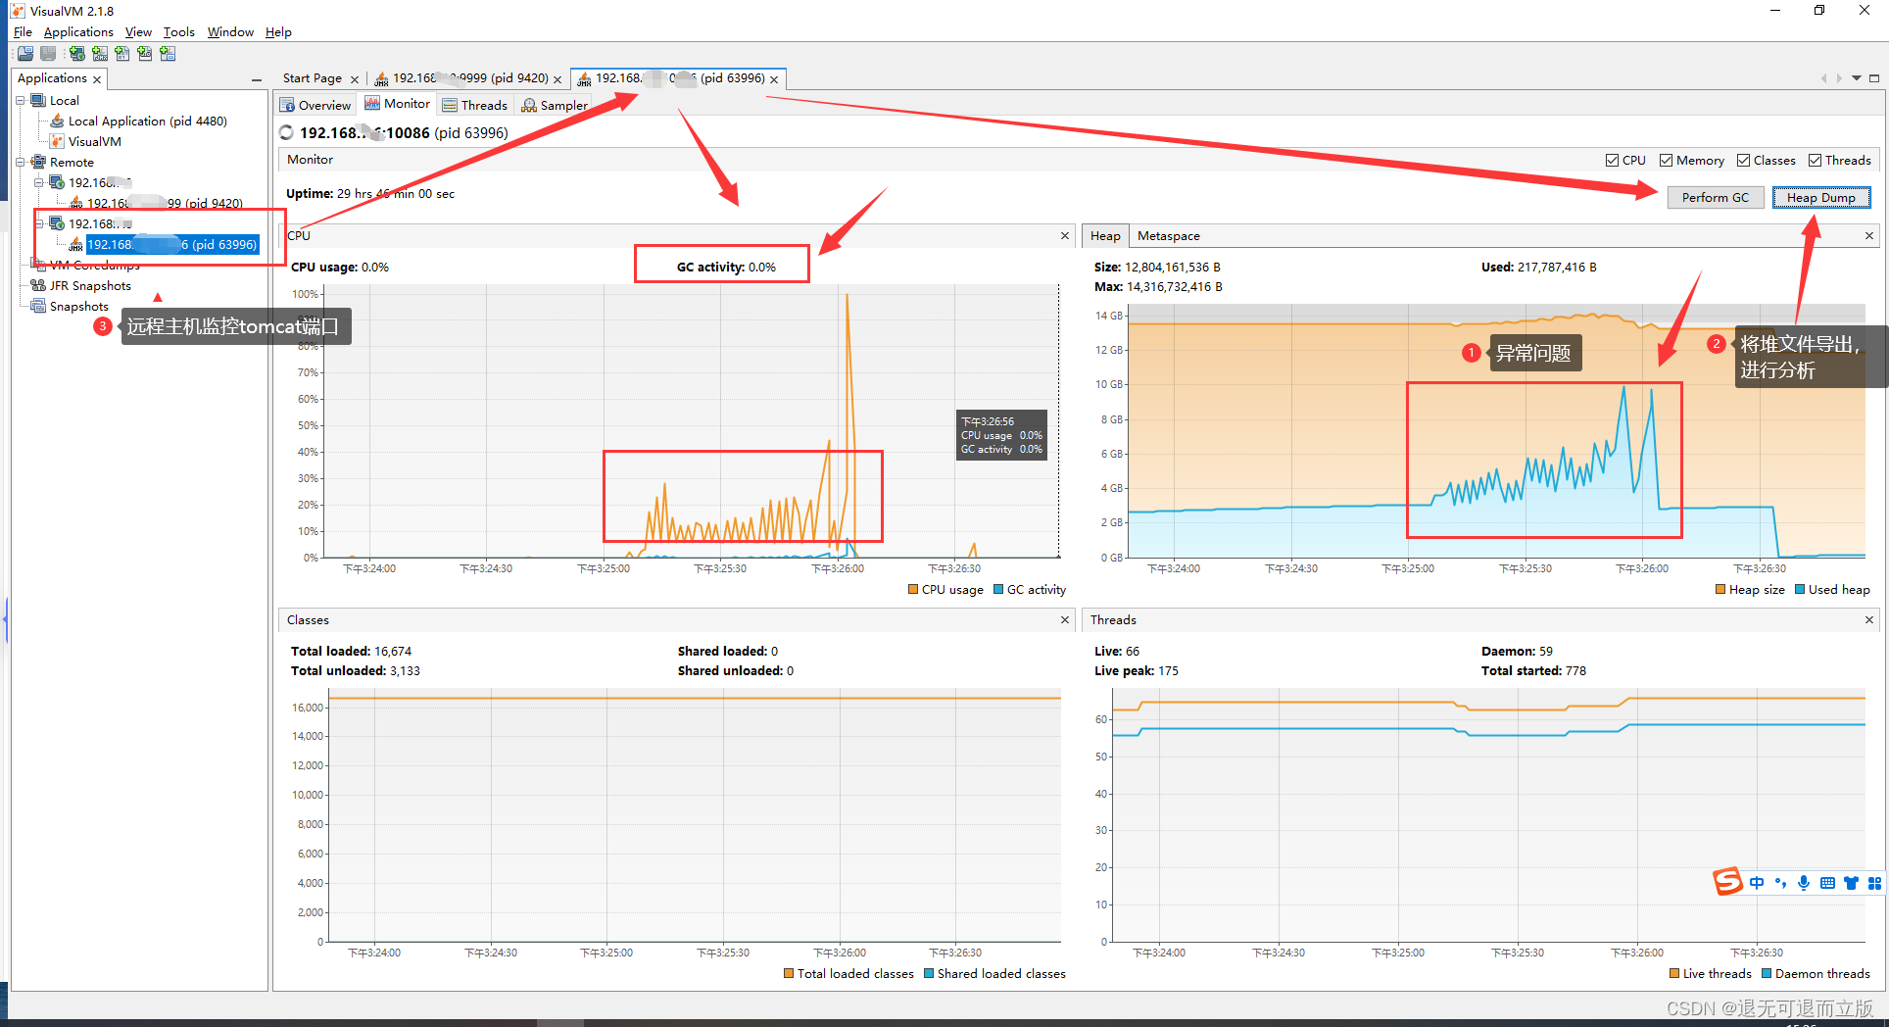The height and width of the screenshot is (1027, 1889).
Task: Open the Help menu
Action: pyautogui.click(x=278, y=32)
